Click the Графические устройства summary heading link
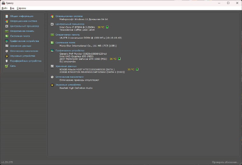This screenshot has width=242, height=165. point(70,51)
